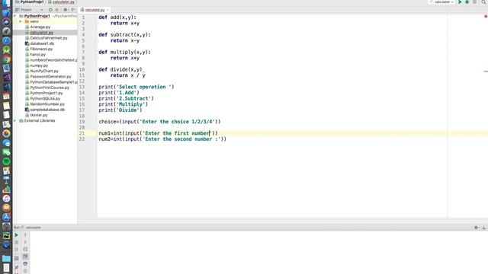Viewport: 488px width, 274px height.
Task: Stop the process in the Run panel
Action: click(x=17, y=242)
